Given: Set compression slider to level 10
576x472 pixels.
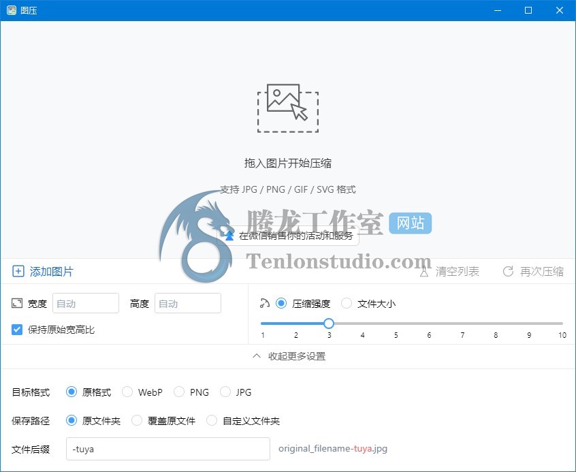Looking at the screenshot, I should point(562,324).
